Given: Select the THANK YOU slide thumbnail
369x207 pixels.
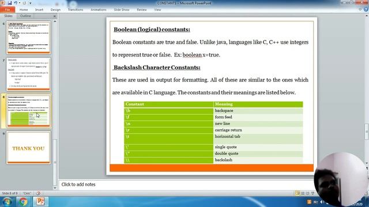Looking at the screenshot, I should click(x=28, y=148).
